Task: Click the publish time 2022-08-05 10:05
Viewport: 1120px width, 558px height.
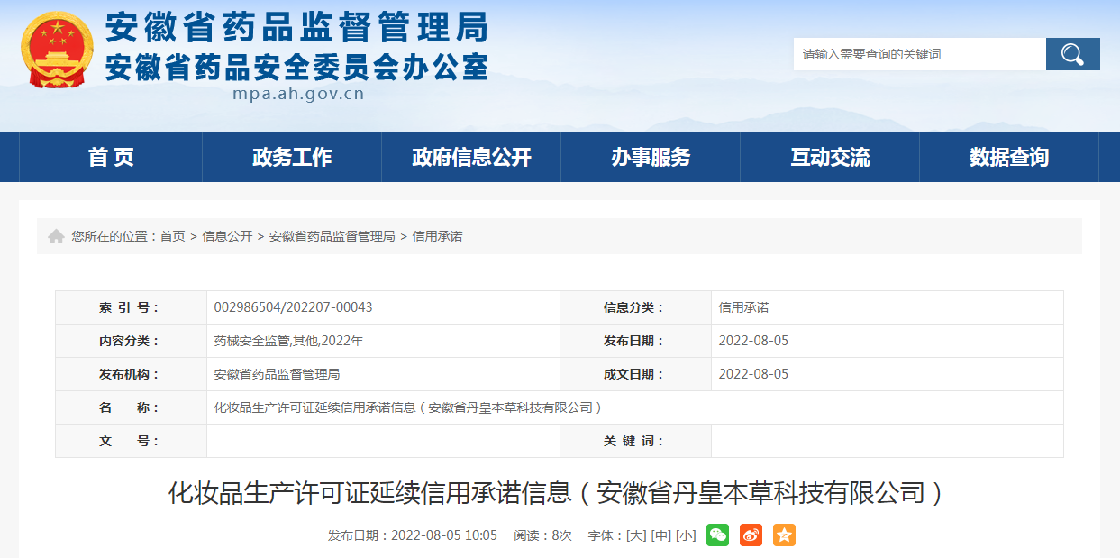Action: 444,535
